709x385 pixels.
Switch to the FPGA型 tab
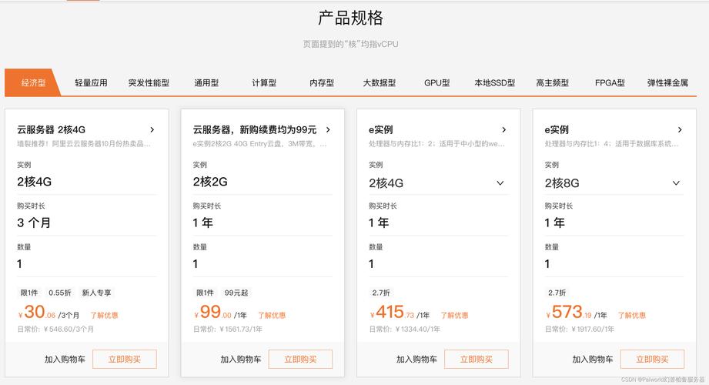(x=610, y=83)
